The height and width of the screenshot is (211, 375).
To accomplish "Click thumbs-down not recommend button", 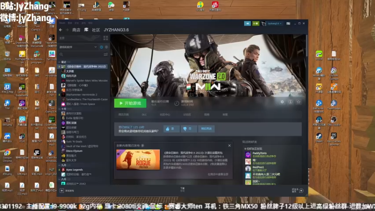I will tap(189, 128).
